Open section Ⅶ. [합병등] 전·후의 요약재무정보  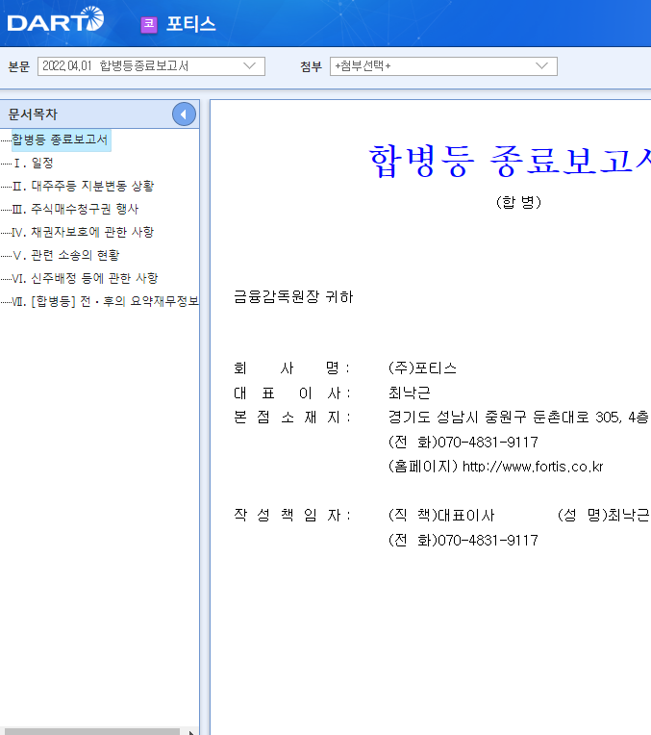pos(105,301)
